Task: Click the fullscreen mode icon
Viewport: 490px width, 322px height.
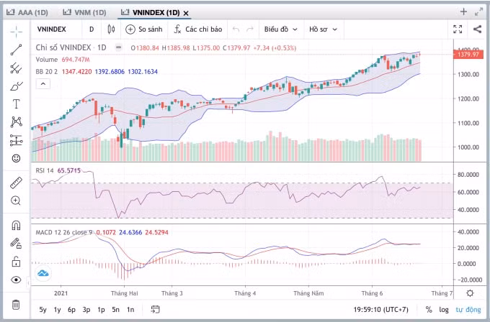Action: click(458, 29)
